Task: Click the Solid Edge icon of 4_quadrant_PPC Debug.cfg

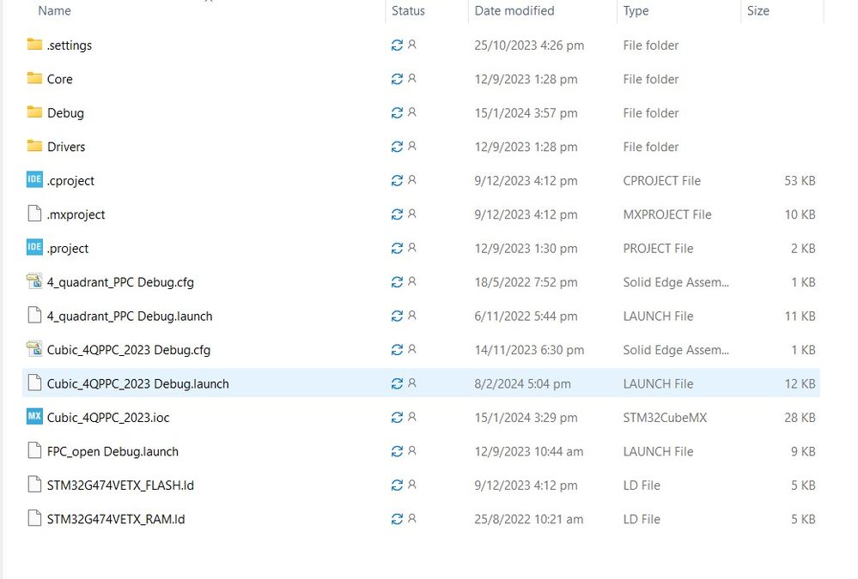Action: (x=34, y=281)
